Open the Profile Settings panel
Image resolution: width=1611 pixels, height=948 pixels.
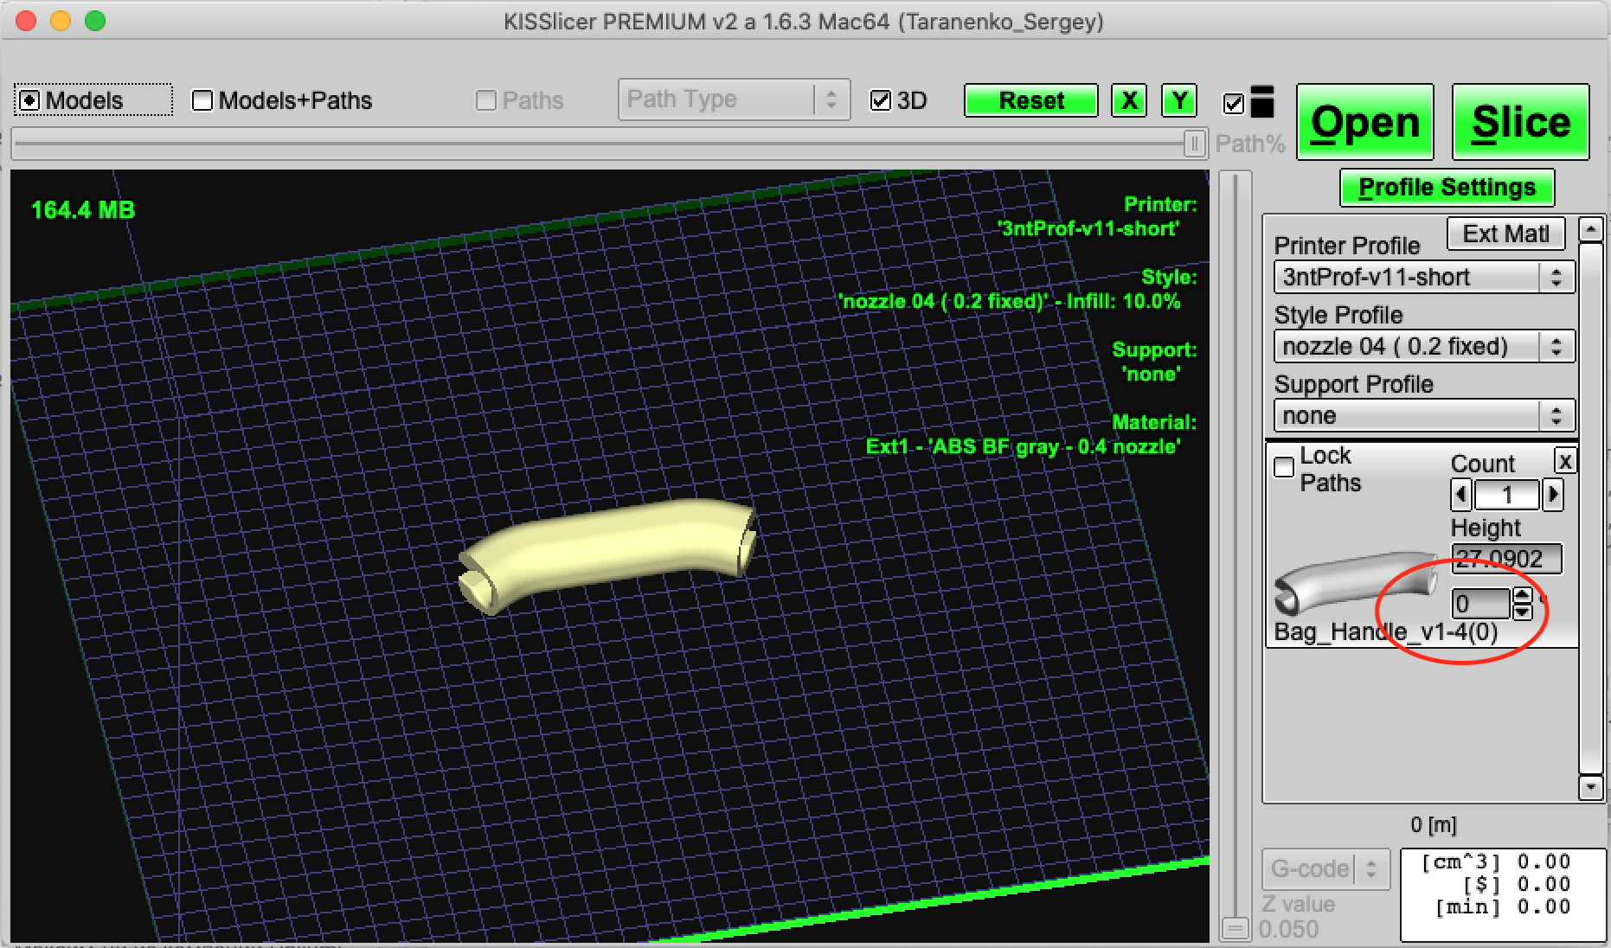click(x=1447, y=188)
